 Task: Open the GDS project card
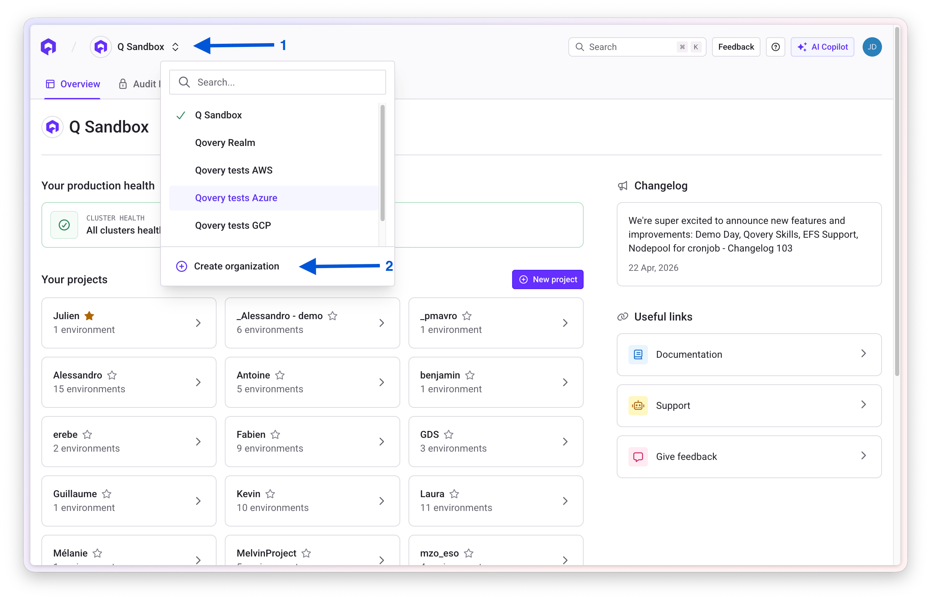[496, 441]
